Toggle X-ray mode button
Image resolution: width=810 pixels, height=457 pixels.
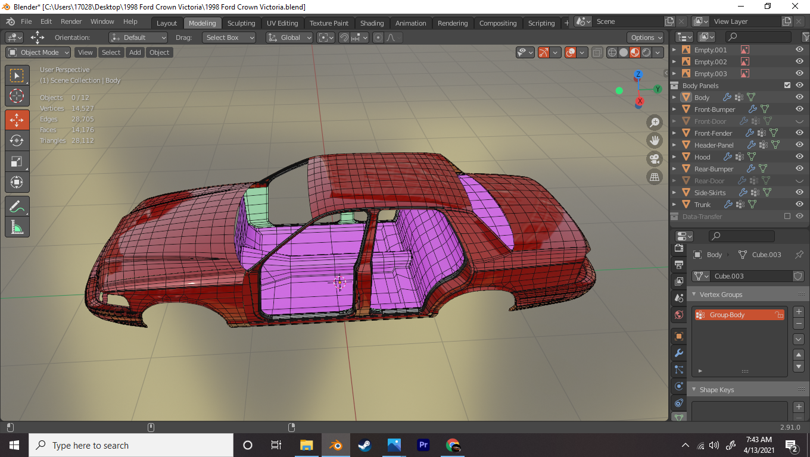pyautogui.click(x=597, y=52)
